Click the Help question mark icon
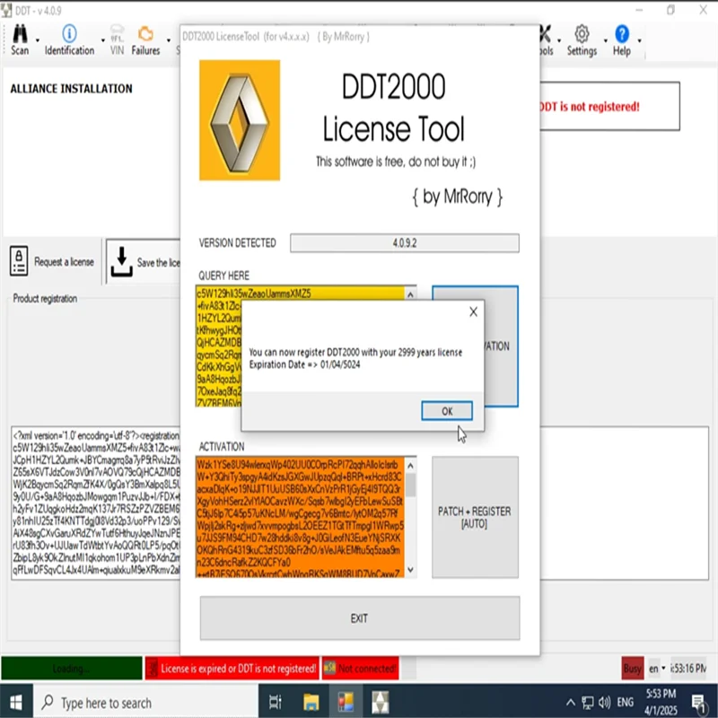Viewport: 718px width, 718px height. (622, 34)
